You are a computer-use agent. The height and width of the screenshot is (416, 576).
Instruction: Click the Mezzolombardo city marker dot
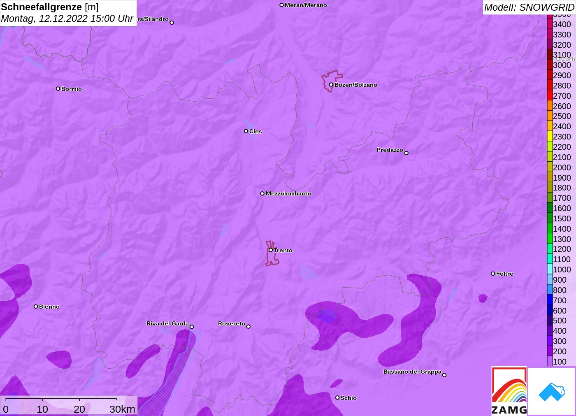coord(262,193)
